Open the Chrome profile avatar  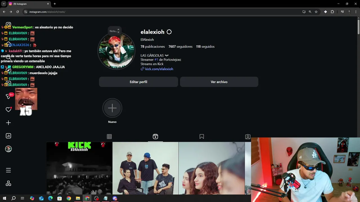[349, 12]
